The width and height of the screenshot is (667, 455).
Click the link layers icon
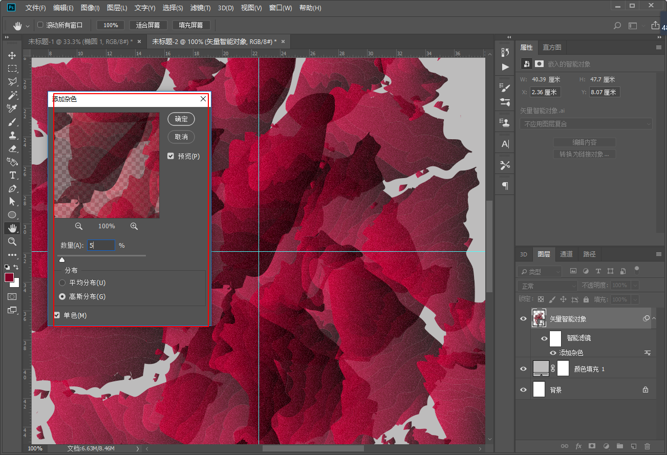(x=565, y=446)
